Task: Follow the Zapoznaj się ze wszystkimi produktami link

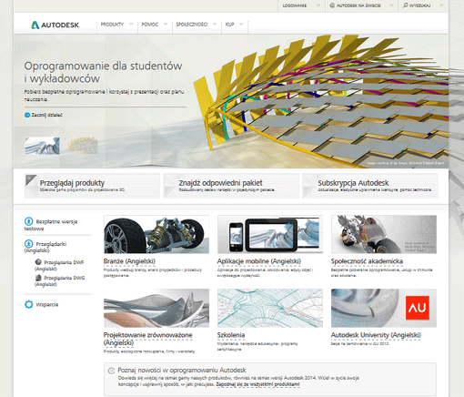Action: [x=257, y=384]
